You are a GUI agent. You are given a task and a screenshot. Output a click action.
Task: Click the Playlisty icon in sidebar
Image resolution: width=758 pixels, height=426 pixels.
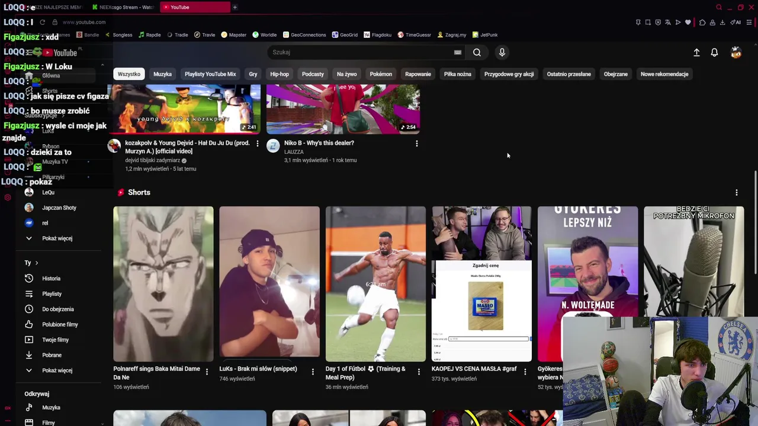pyautogui.click(x=28, y=293)
